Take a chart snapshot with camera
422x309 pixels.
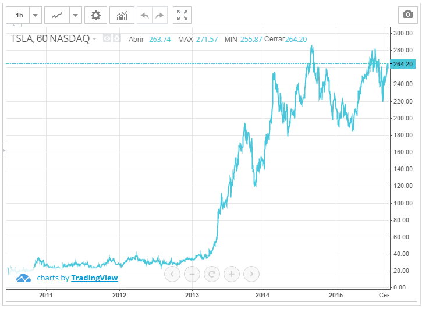coord(406,15)
